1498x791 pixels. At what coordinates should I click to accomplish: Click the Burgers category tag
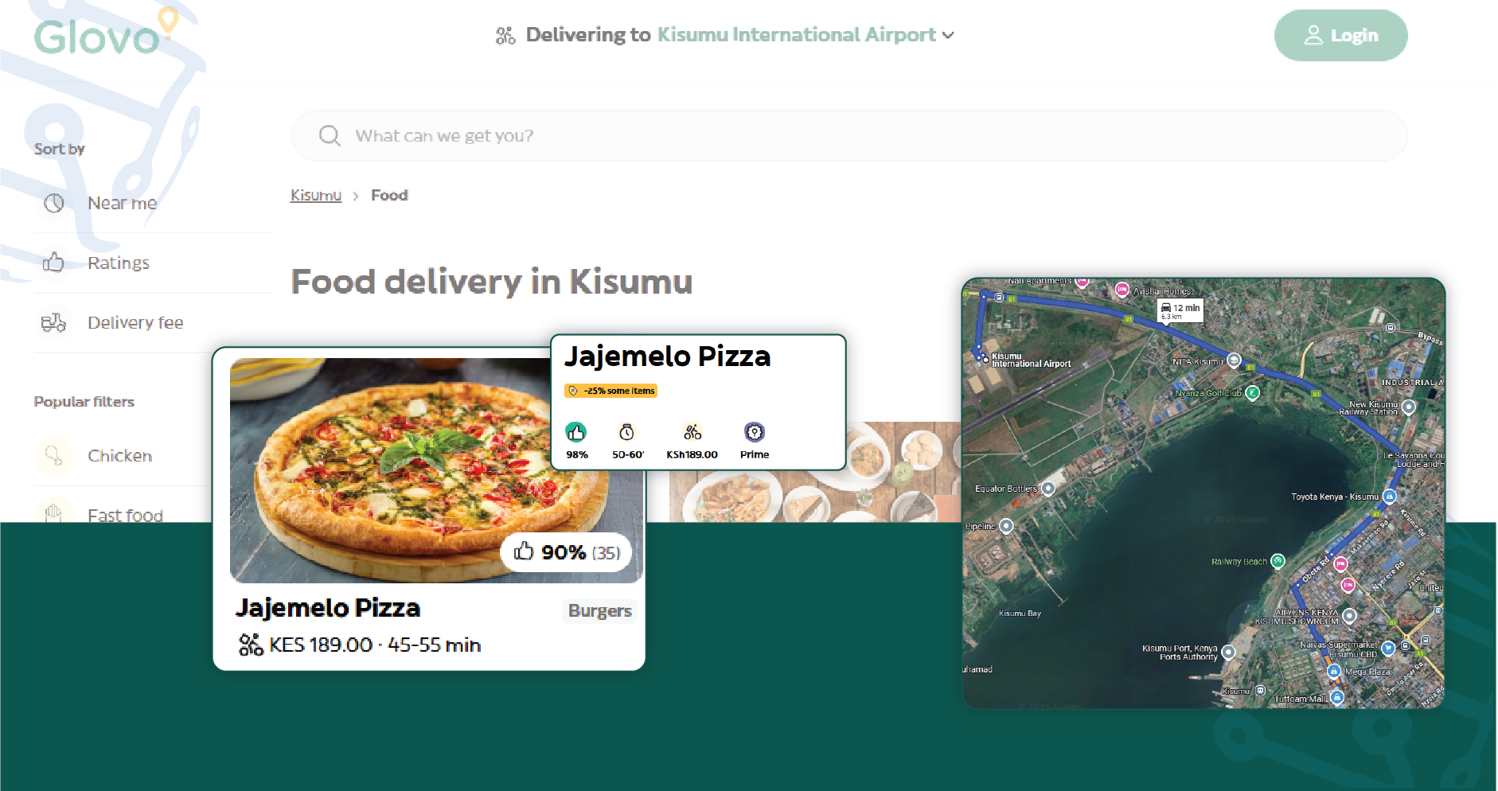pos(600,611)
